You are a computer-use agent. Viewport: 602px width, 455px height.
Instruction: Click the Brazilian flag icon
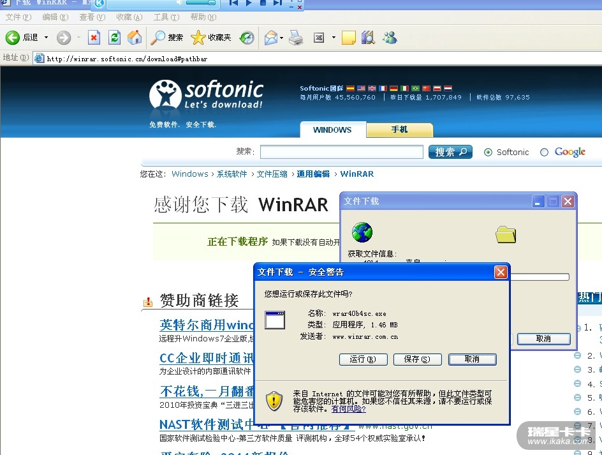point(415,89)
